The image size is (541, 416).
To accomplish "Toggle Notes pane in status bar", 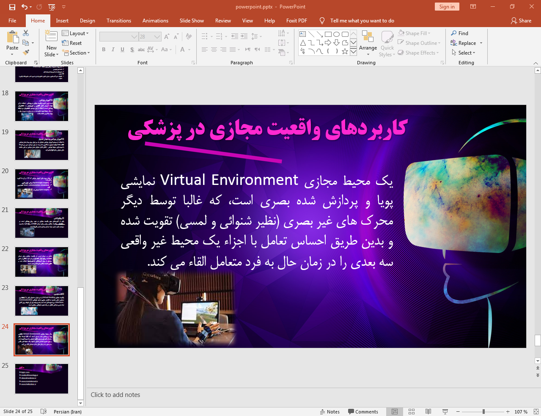I will 330,411.
